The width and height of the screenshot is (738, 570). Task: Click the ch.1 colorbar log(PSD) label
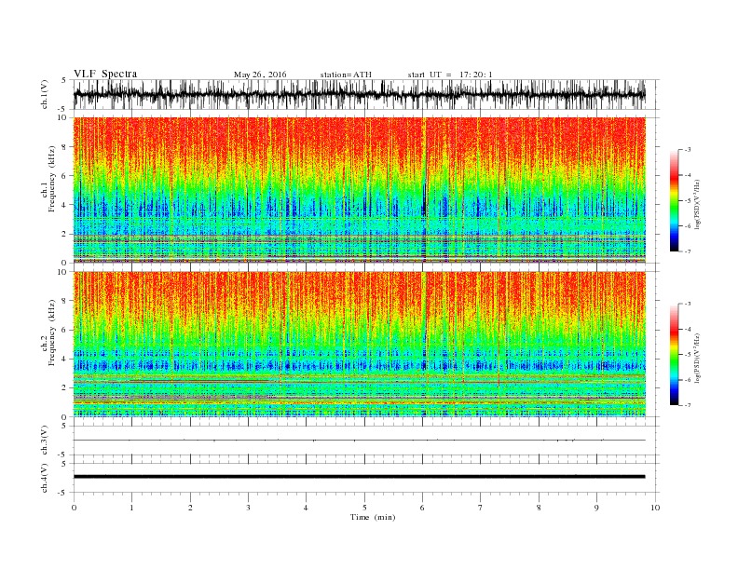click(697, 204)
